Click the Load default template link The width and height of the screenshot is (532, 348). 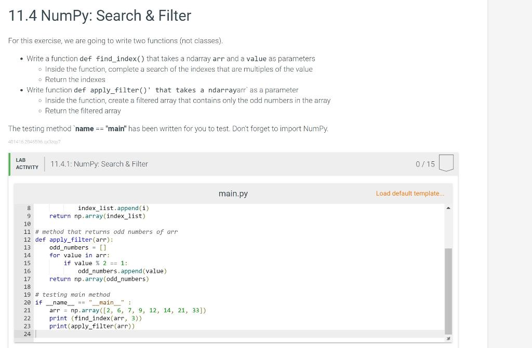pyautogui.click(x=409, y=193)
